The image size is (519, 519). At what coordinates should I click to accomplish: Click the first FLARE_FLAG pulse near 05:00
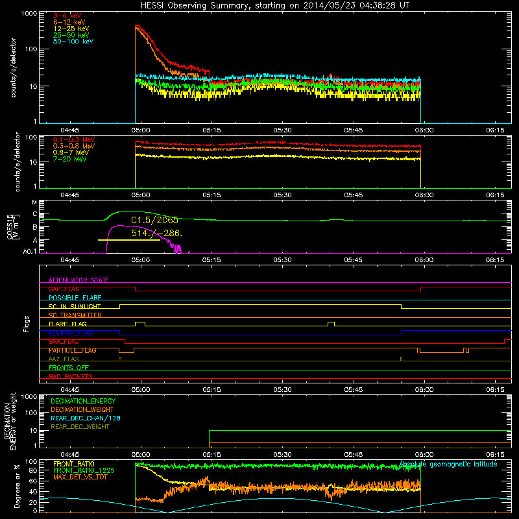pyautogui.click(x=140, y=324)
